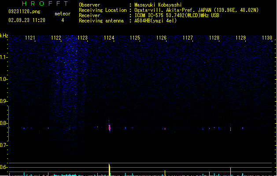Click the 1126 time axis label
277x176 pixels.
pos(161,38)
